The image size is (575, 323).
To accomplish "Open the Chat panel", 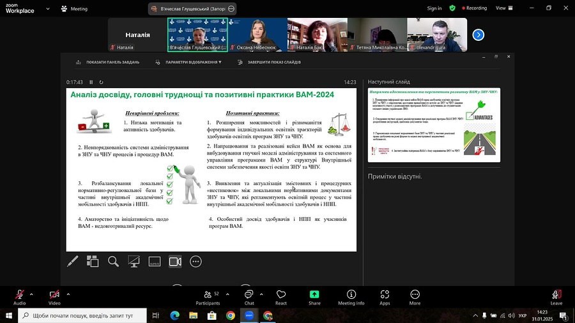I will 249,297.
